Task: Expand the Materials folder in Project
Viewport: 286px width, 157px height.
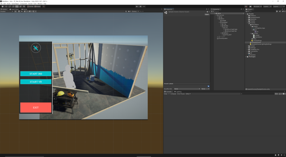Action: click(x=248, y=19)
